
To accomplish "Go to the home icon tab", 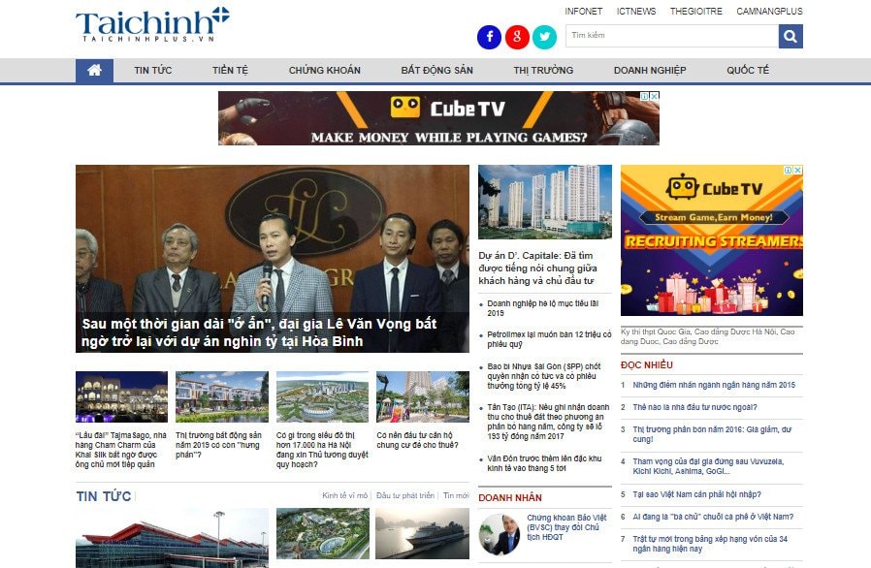I will point(94,71).
